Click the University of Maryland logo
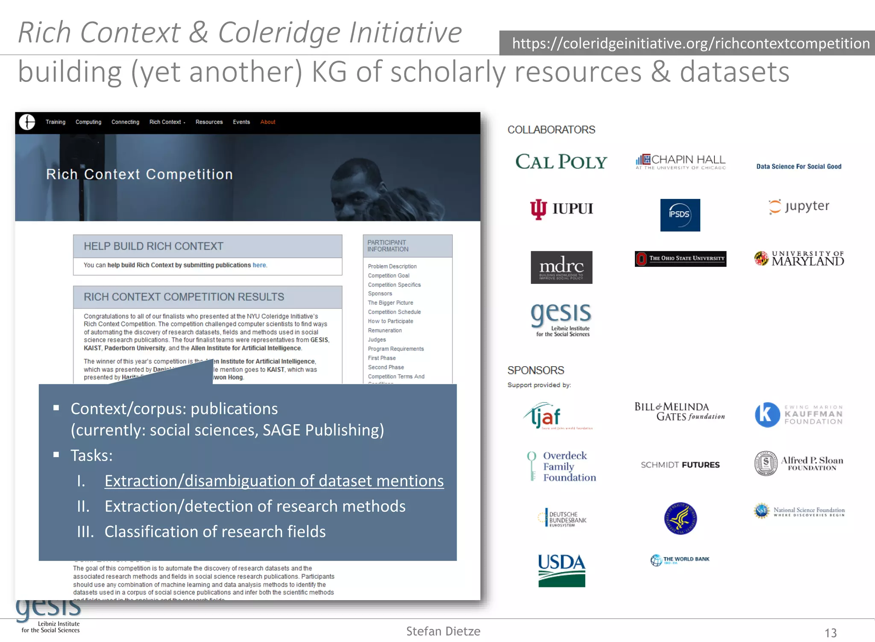875x642 pixels. pyautogui.click(x=799, y=258)
